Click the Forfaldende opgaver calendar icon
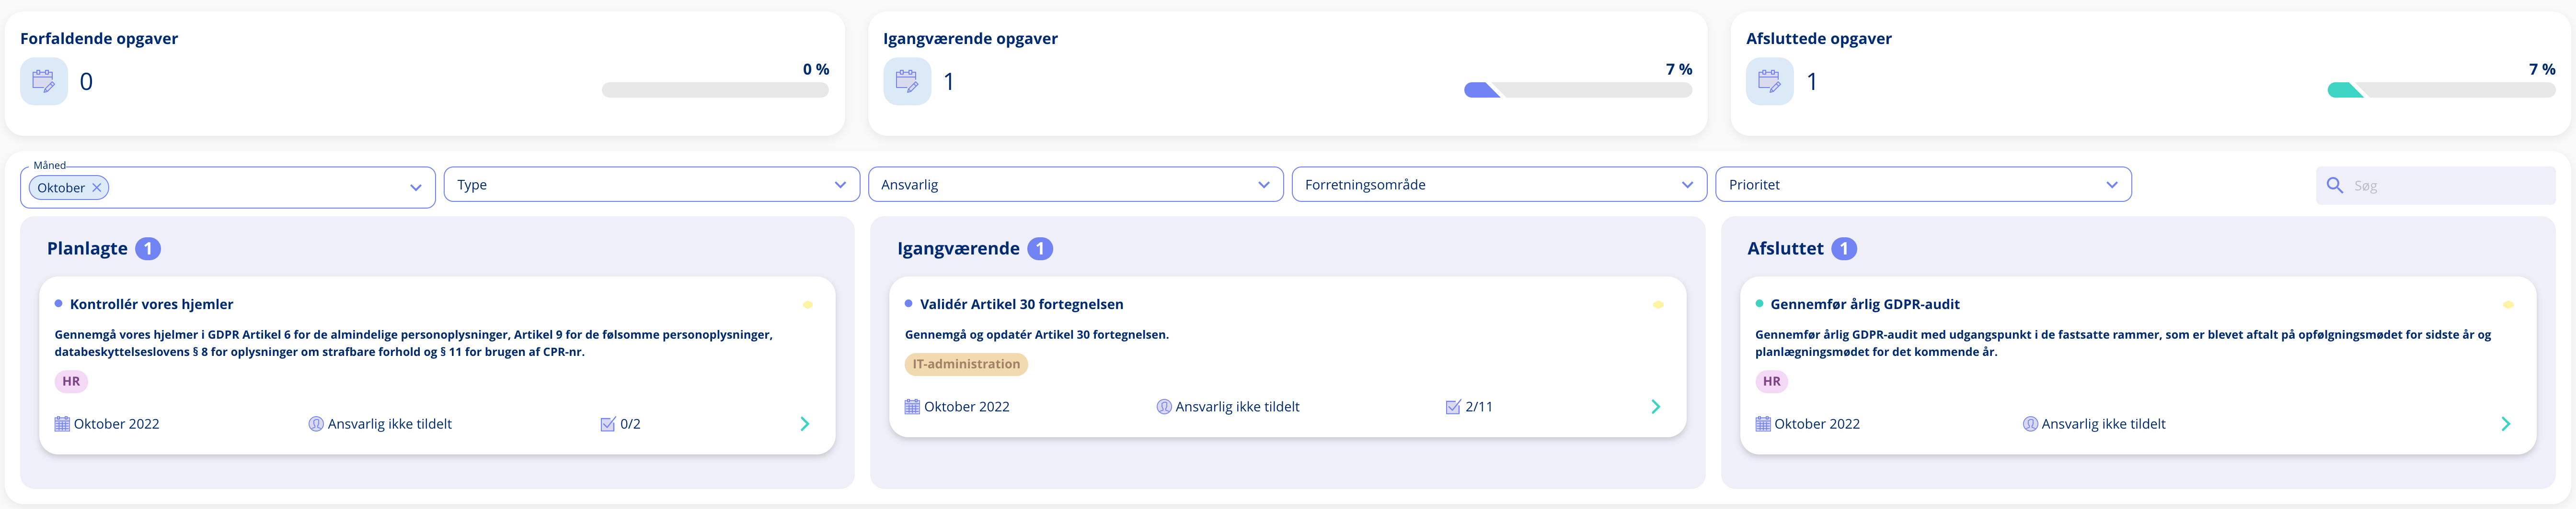2576x509 pixels. 44,81
